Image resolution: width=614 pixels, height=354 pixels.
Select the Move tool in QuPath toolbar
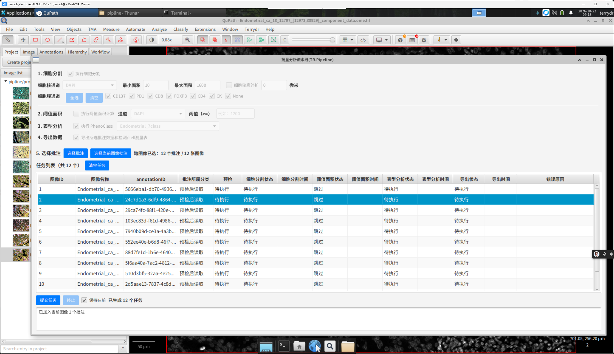(x=23, y=40)
